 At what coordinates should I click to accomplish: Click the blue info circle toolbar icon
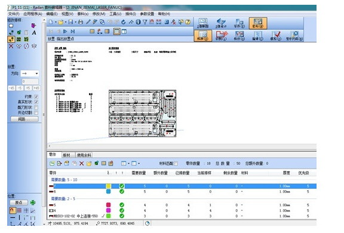click(x=138, y=22)
